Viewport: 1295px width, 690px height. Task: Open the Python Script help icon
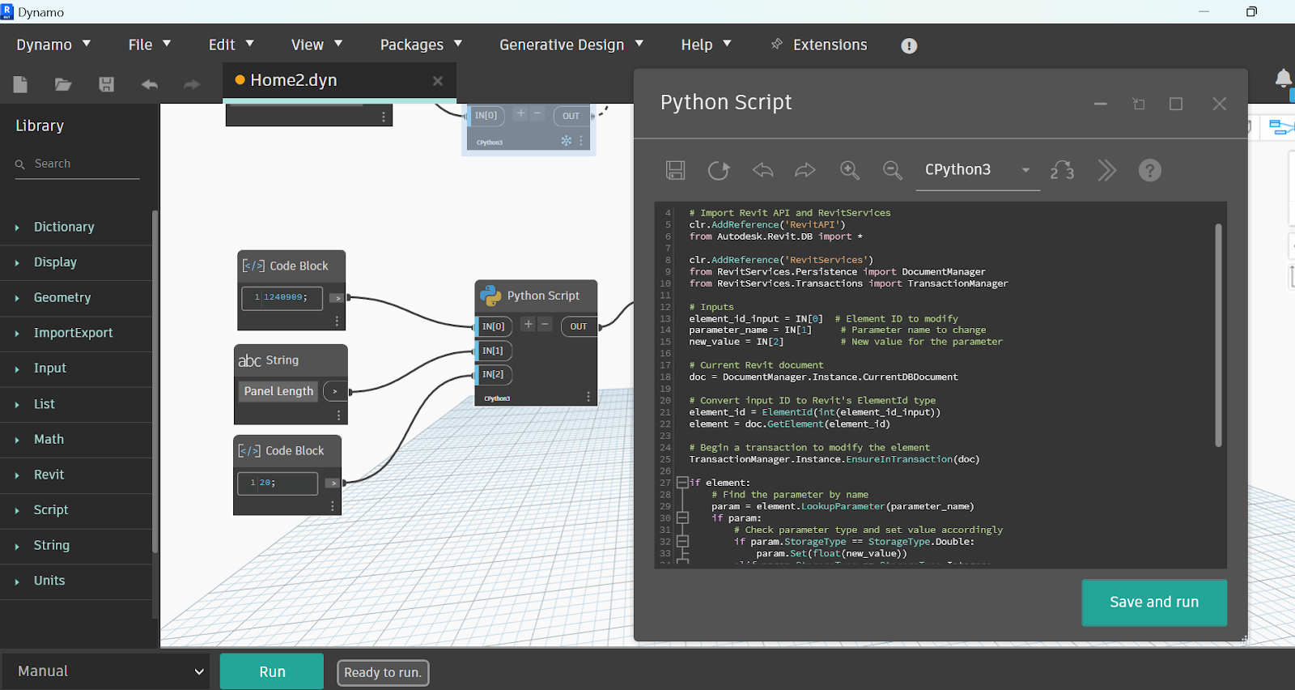click(x=1149, y=170)
